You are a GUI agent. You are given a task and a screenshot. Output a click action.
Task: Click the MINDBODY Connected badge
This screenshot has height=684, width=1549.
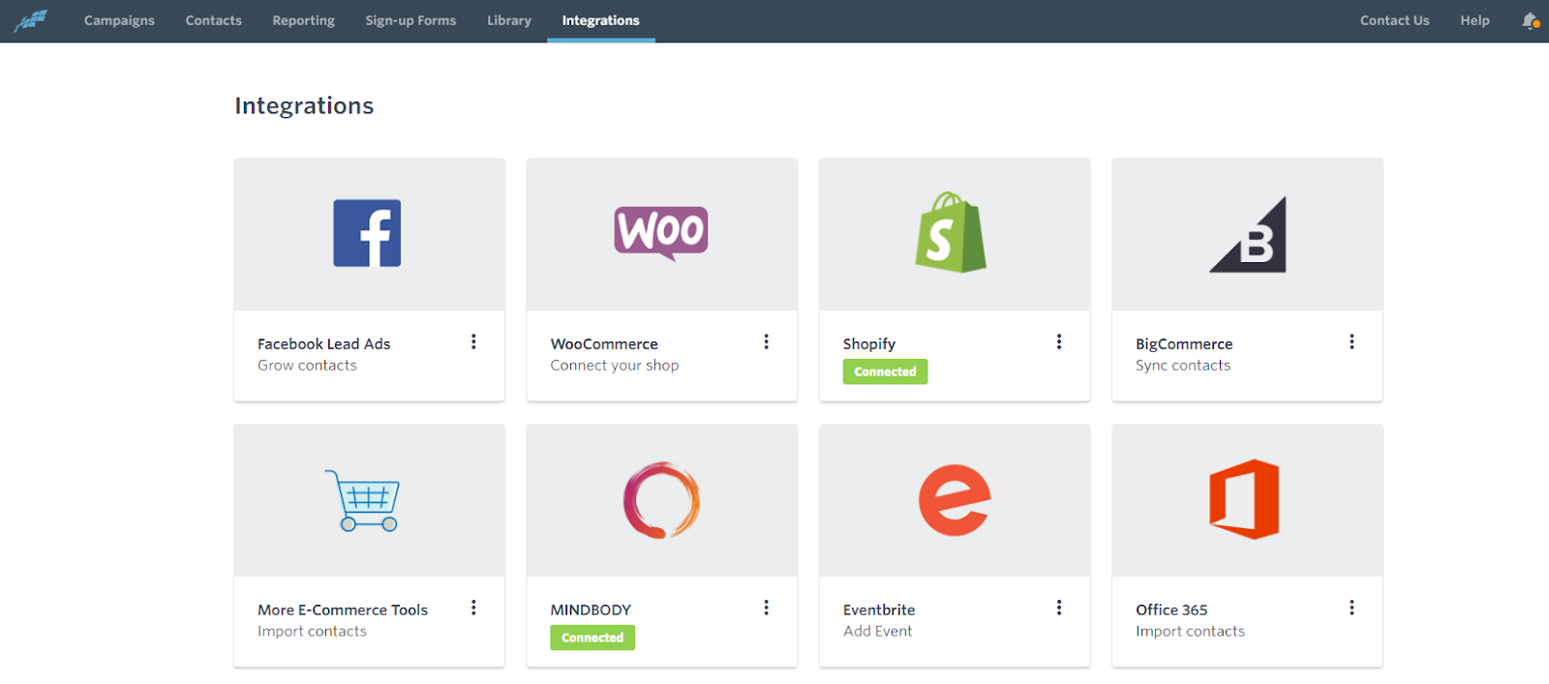click(x=592, y=638)
